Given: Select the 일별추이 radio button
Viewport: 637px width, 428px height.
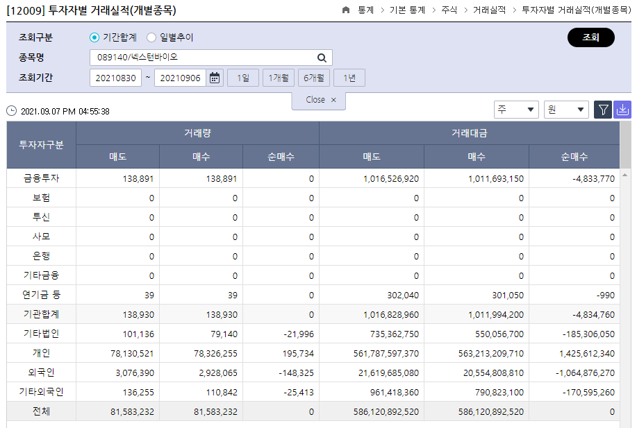Looking at the screenshot, I should [151, 37].
